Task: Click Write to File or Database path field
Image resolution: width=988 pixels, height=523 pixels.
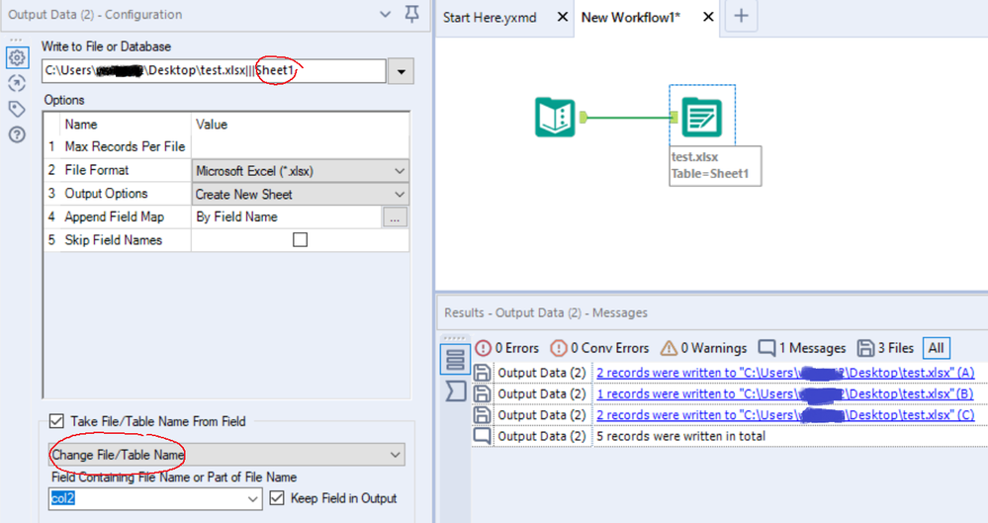Action: (214, 70)
